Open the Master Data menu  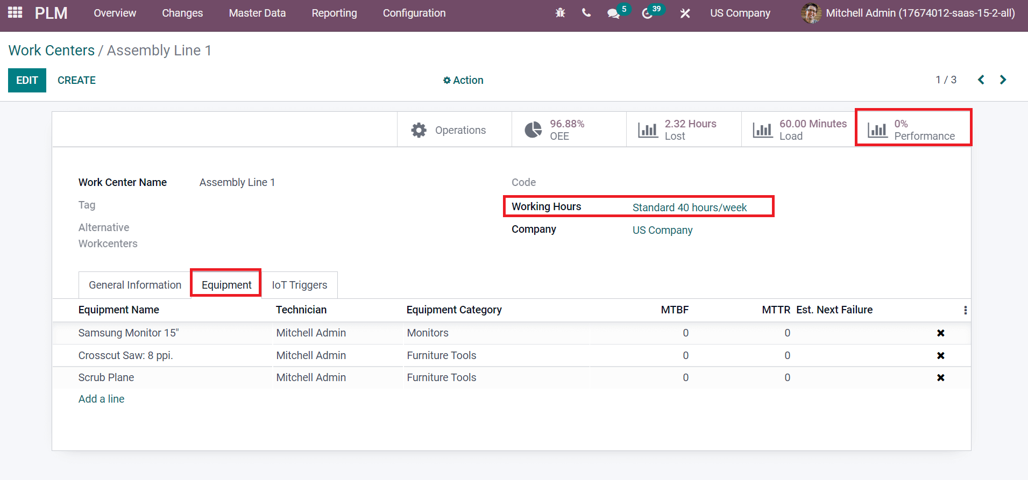(x=257, y=13)
